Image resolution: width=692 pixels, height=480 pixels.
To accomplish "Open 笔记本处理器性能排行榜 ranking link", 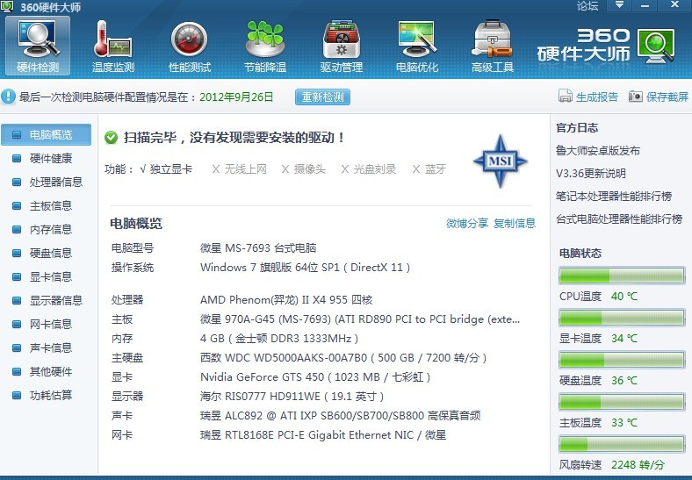I will click(x=614, y=197).
